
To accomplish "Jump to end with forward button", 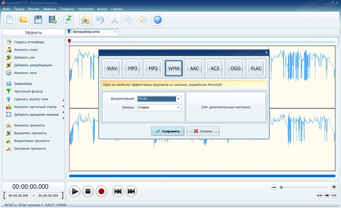I will tap(131, 191).
